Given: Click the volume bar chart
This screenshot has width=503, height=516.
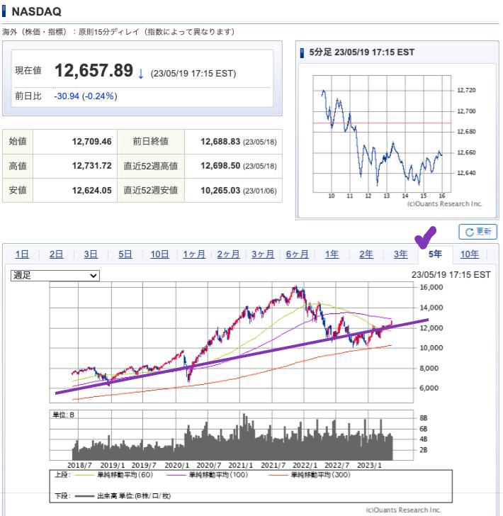Looking at the screenshot, I should [x=231, y=435].
